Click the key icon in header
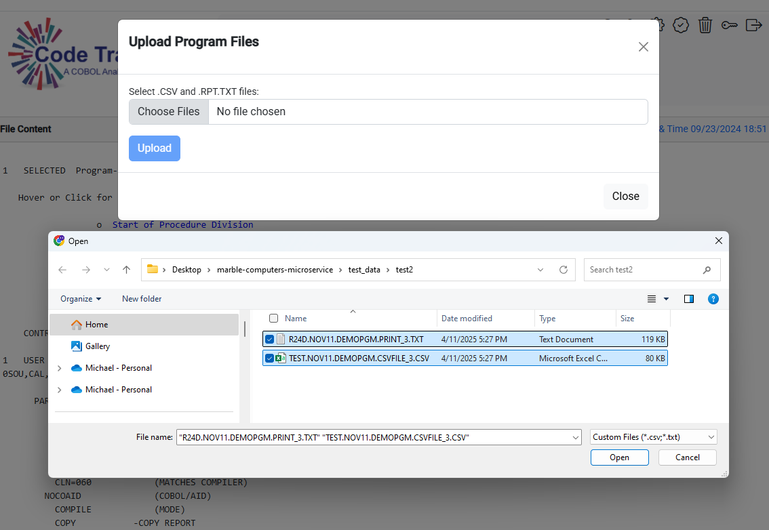The width and height of the screenshot is (769, 530). (730, 25)
